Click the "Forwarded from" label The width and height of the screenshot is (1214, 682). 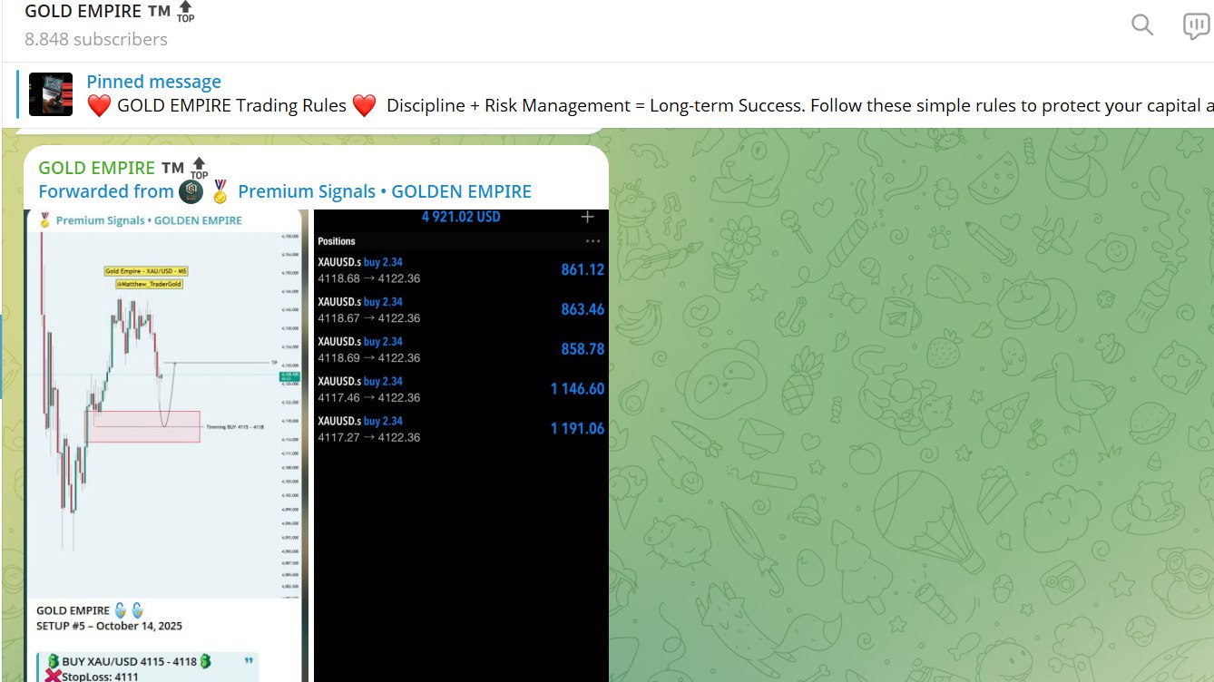pos(105,191)
